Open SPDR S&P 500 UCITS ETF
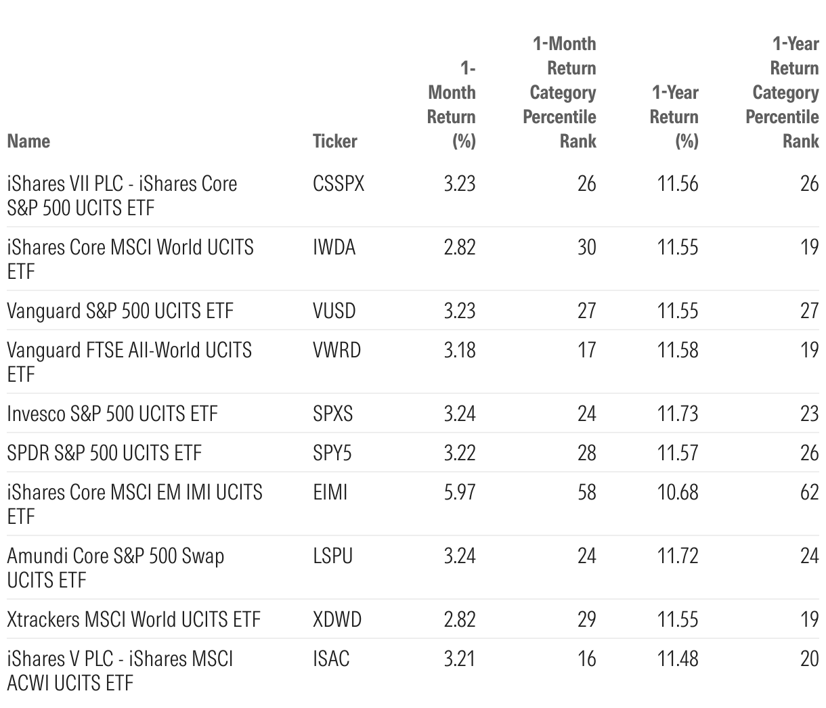The image size is (826, 708). [104, 452]
